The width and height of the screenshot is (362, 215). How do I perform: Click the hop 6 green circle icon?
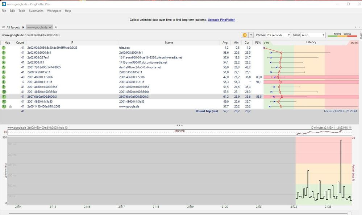[x=4, y=72]
